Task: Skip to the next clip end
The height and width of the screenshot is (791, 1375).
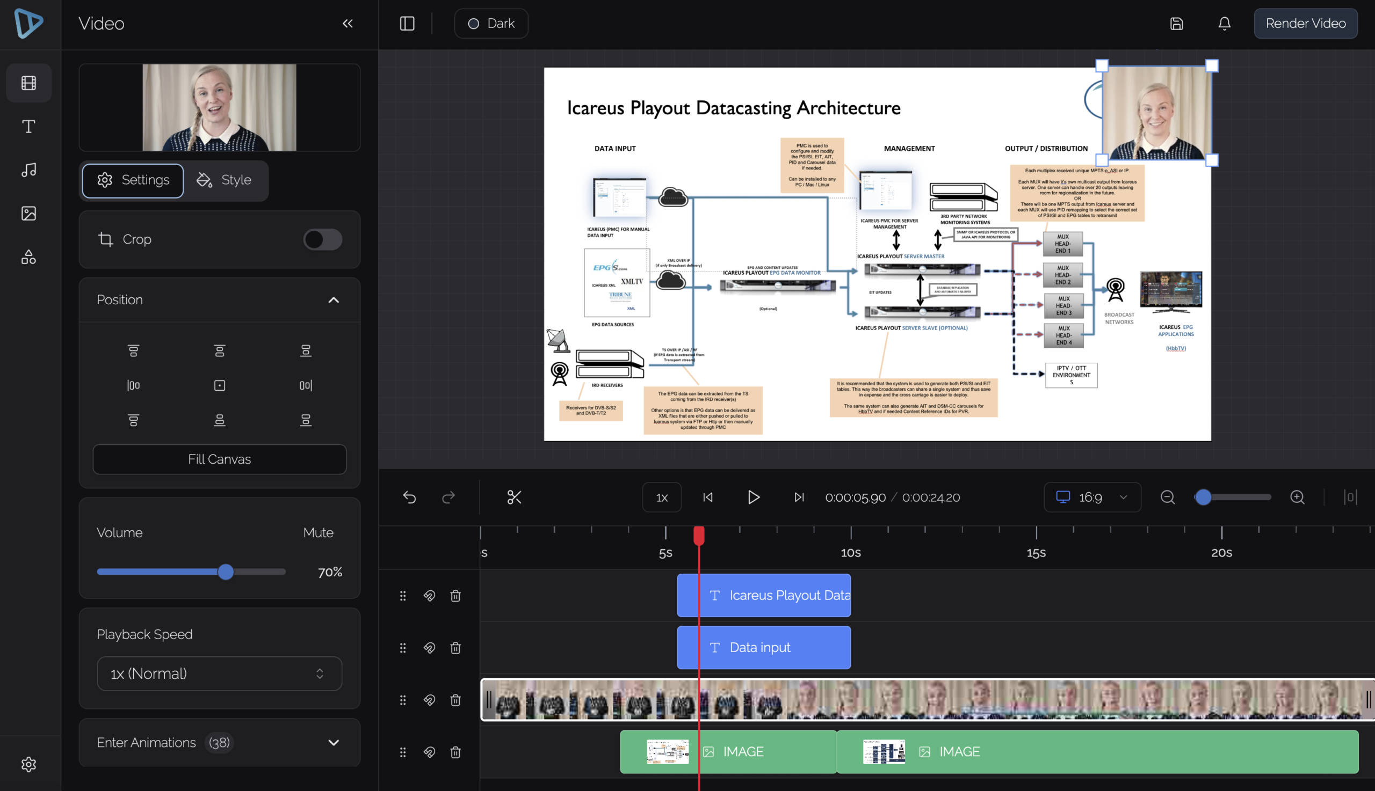Action: [799, 497]
